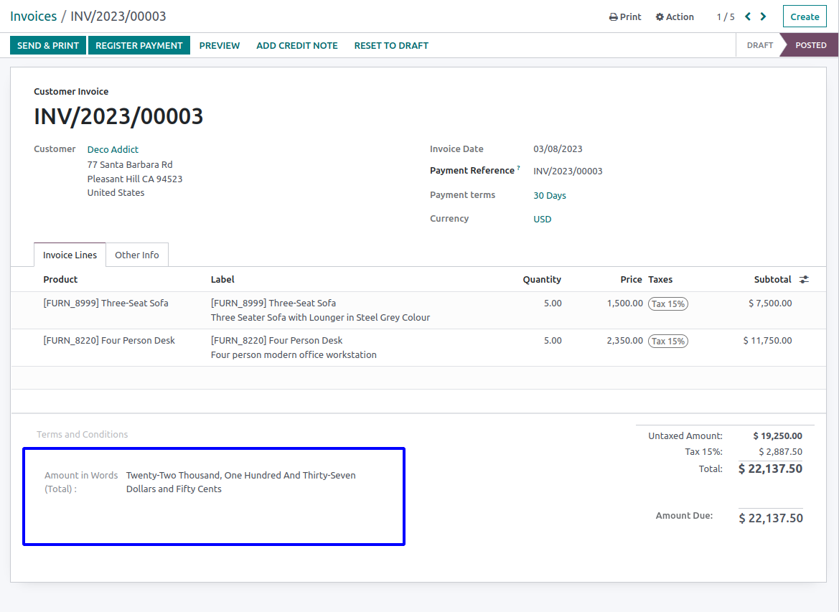Open the optional columns settings icon in the table header
Image resolution: width=839 pixels, height=612 pixels.
click(805, 279)
